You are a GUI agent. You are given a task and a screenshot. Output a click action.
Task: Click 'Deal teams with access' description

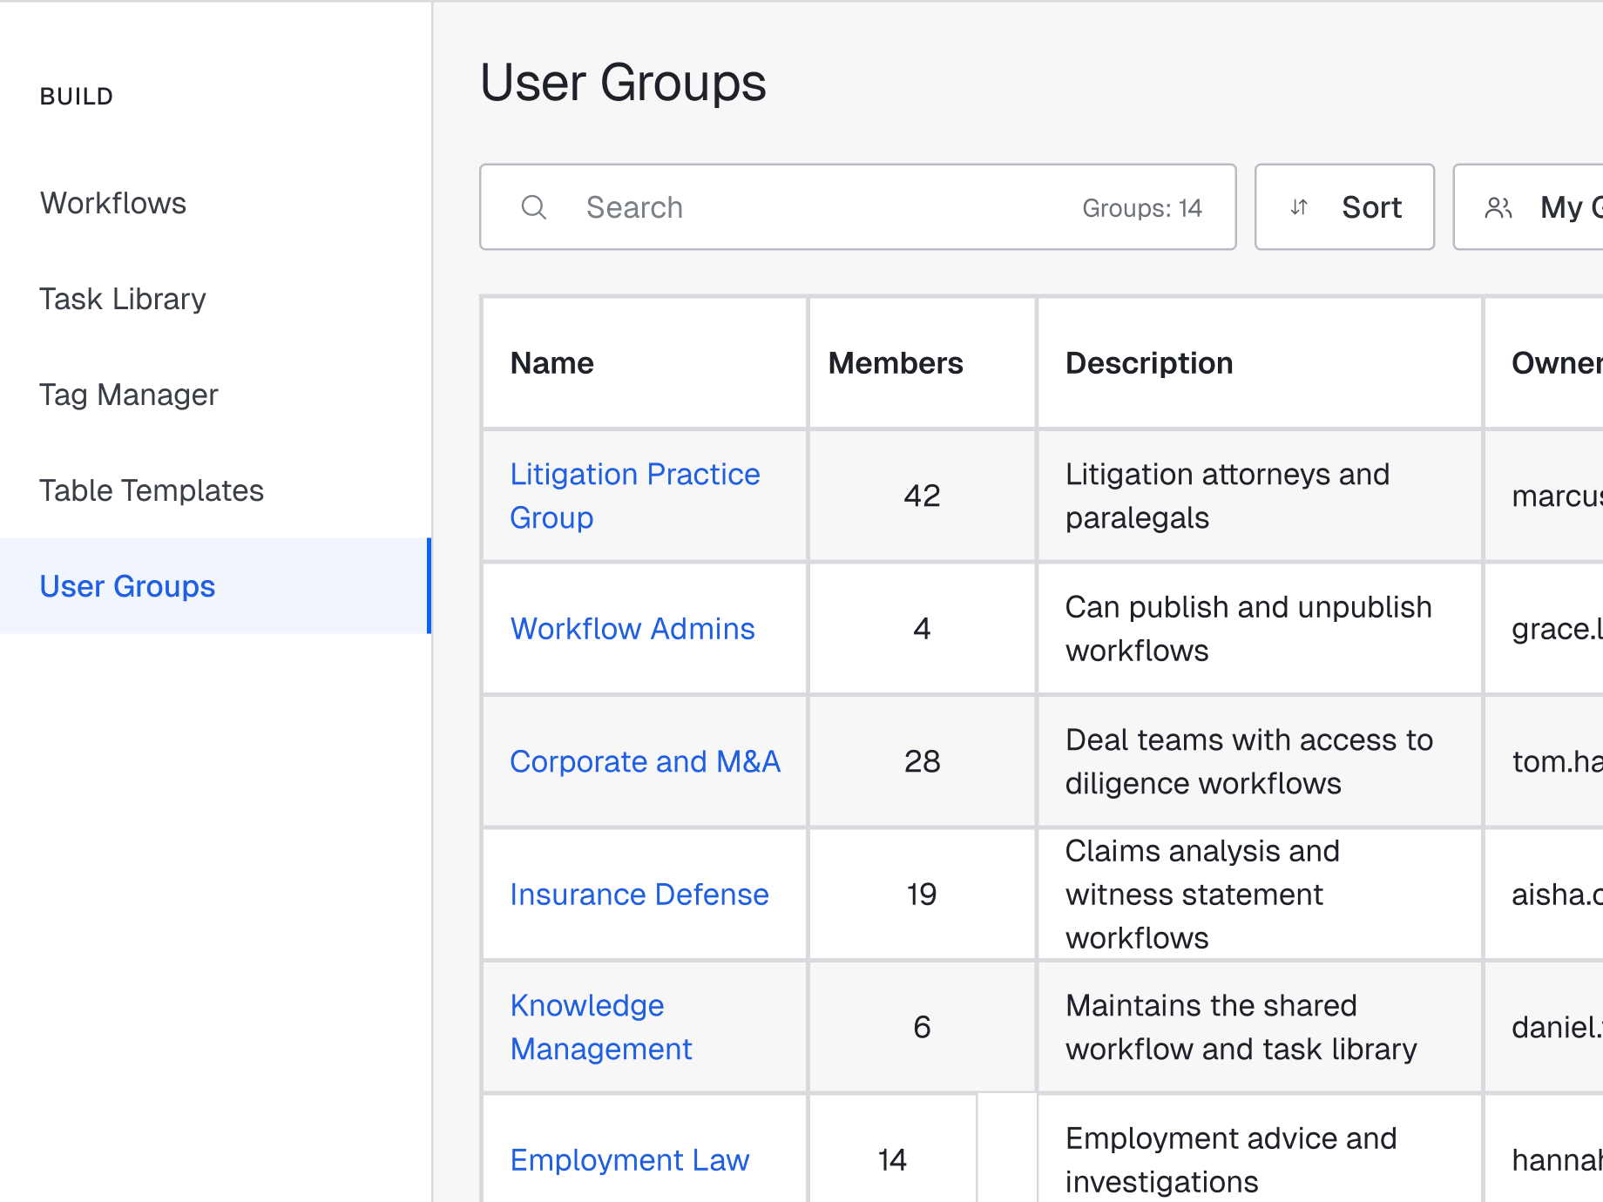click(1249, 761)
